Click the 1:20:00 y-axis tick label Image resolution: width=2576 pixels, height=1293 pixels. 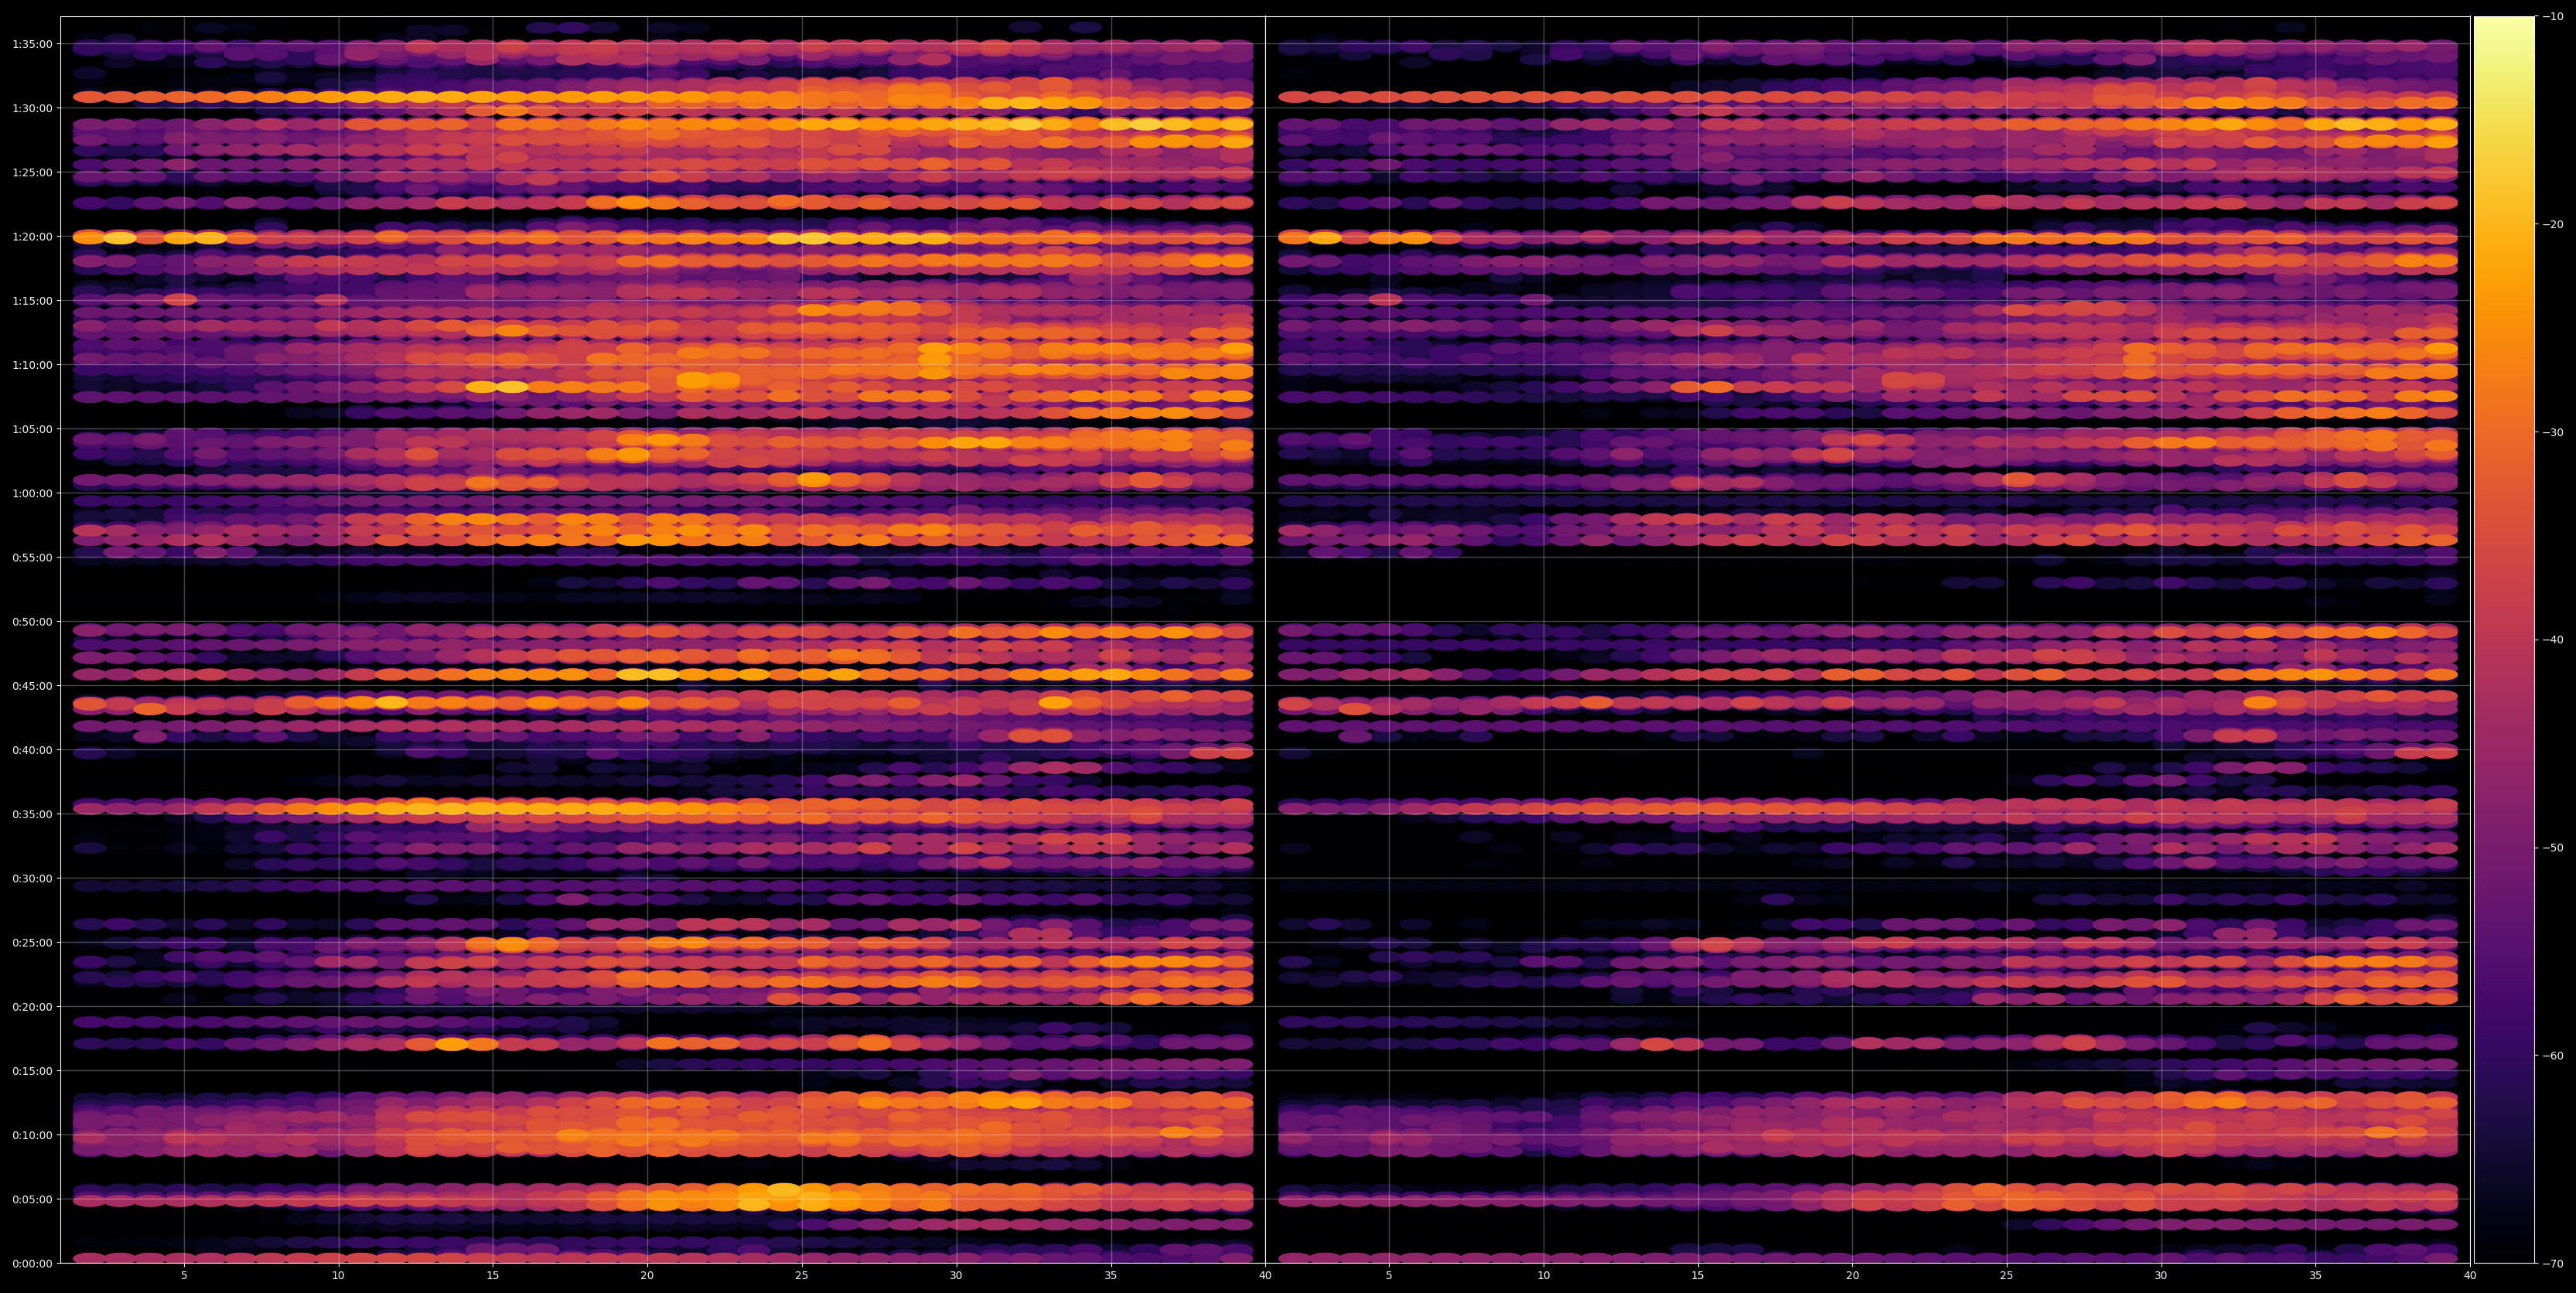click(x=32, y=236)
